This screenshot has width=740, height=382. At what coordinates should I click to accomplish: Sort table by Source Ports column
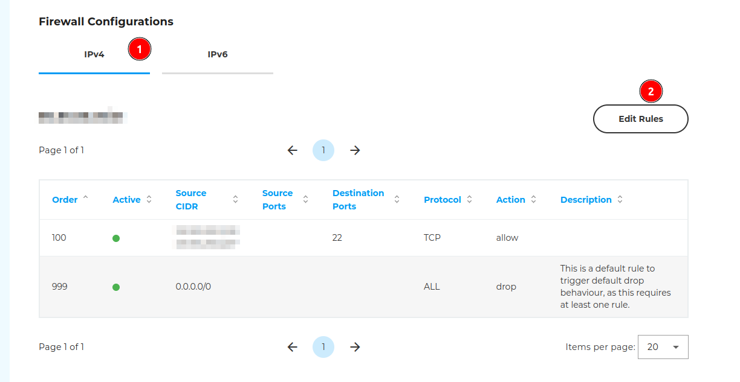coord(285,200)
